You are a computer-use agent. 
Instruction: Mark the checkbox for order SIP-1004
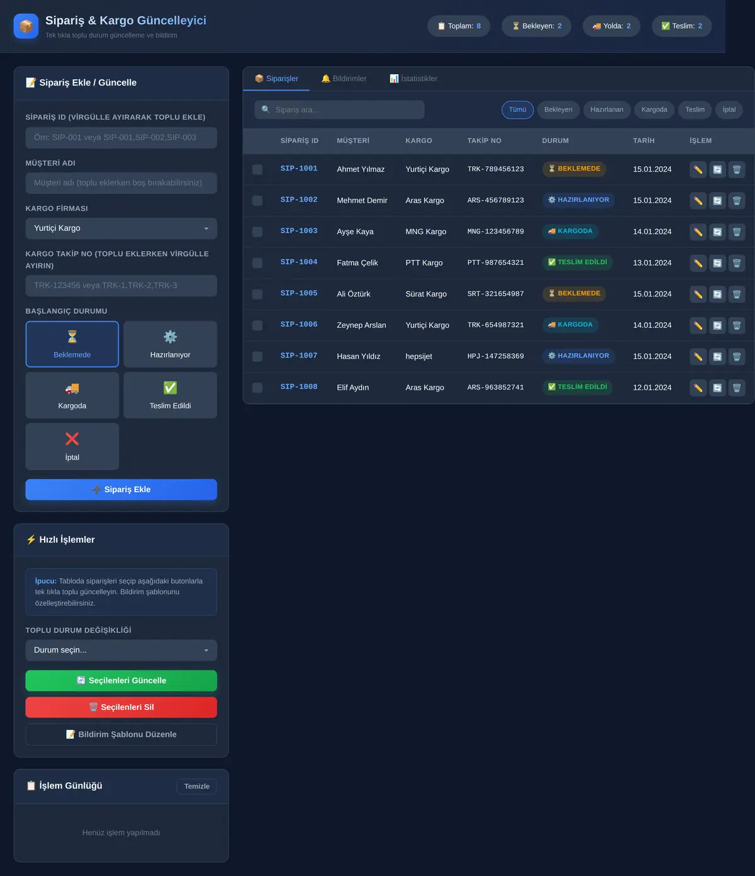pyautogui.click(x=257, y=263)
